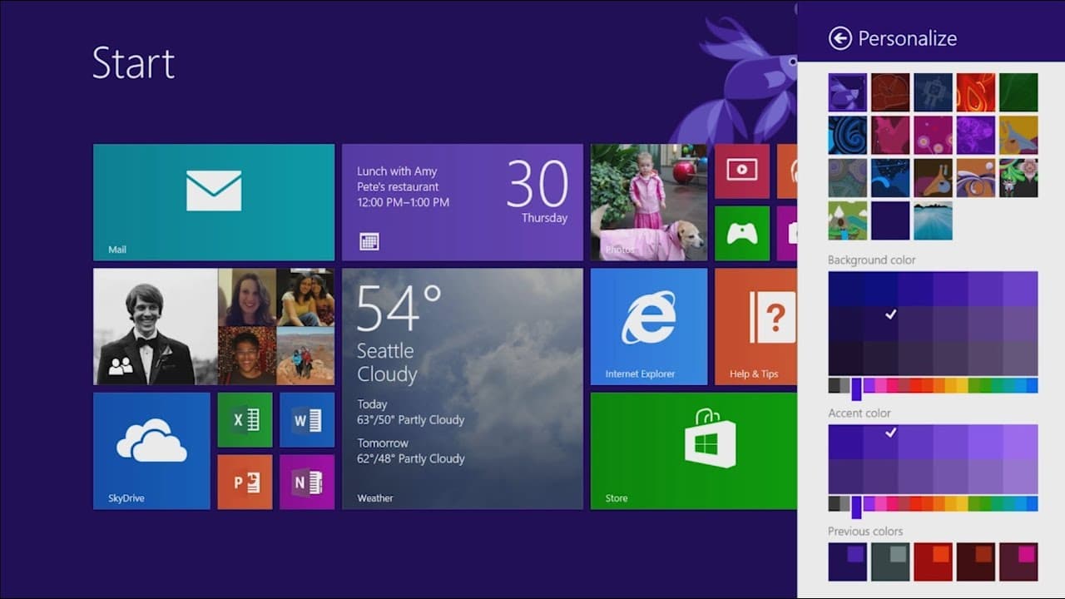This screenshot has height=599, width=1065.
Task: Open OneNote from the Start screen
Action: point(307,482)
